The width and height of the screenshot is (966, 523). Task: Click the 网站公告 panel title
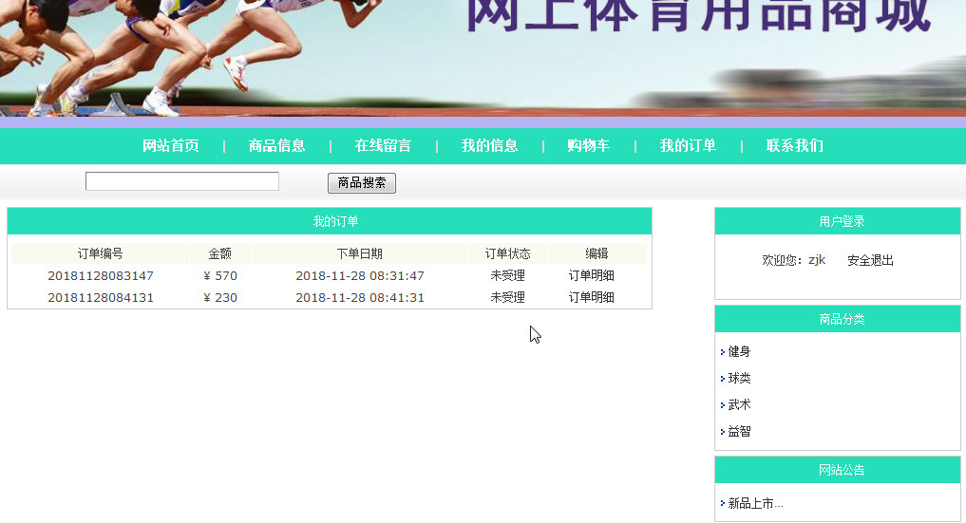click(842, 470)
